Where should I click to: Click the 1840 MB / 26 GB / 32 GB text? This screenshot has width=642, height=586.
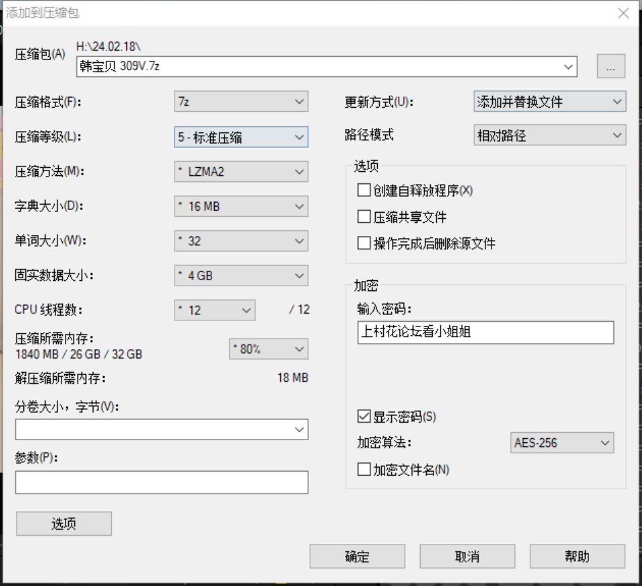[79, 355]
